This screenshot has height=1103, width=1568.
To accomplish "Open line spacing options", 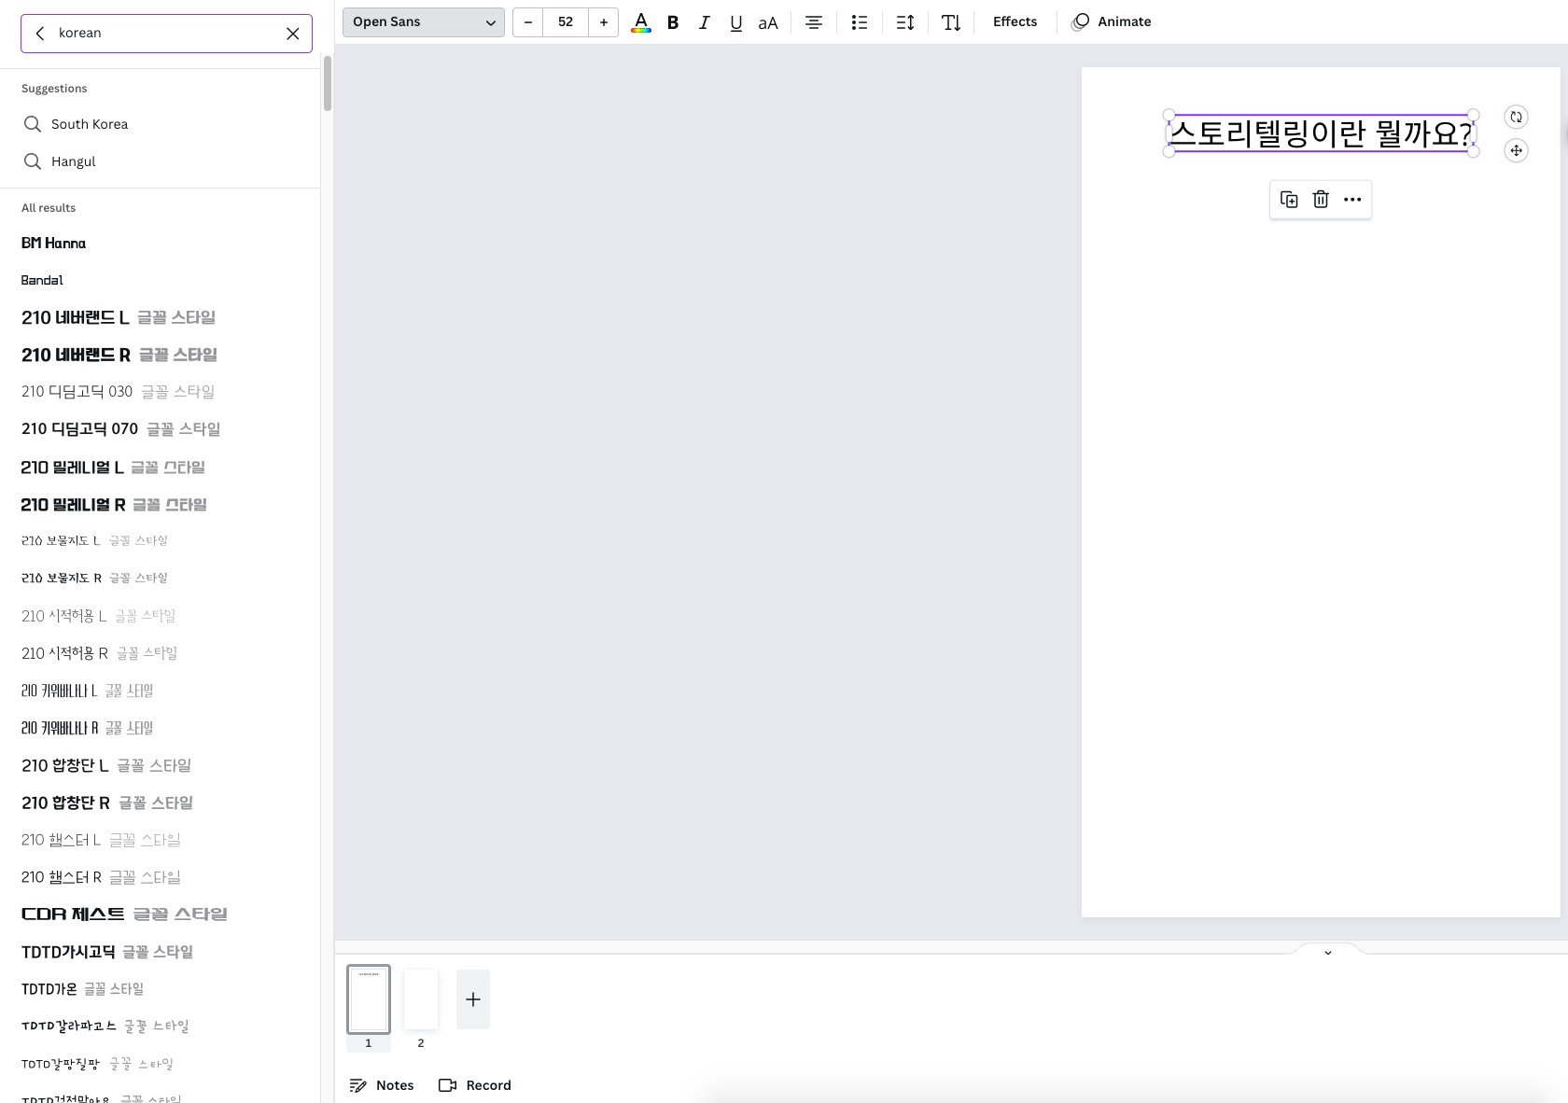I will point(905,22).
